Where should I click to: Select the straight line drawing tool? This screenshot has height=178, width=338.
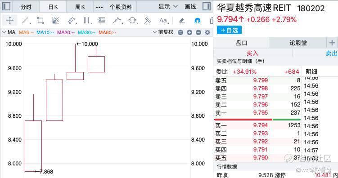click(x=26, y=20)
